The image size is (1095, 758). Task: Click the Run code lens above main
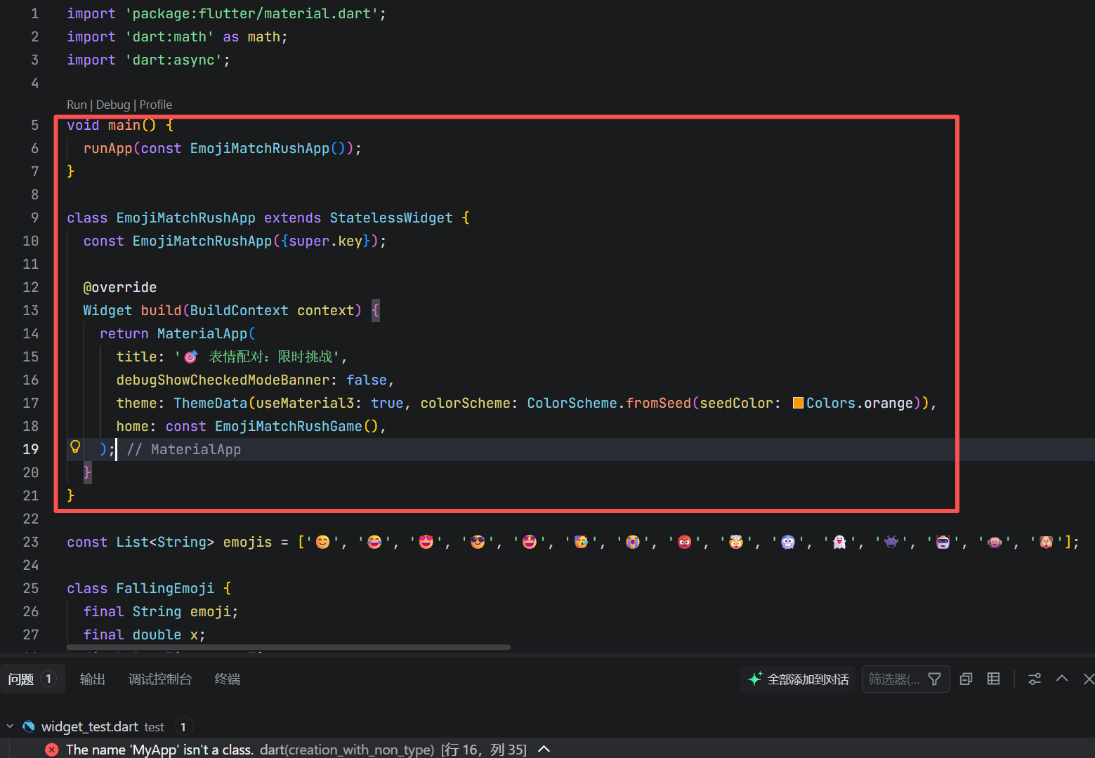[77, 105]
